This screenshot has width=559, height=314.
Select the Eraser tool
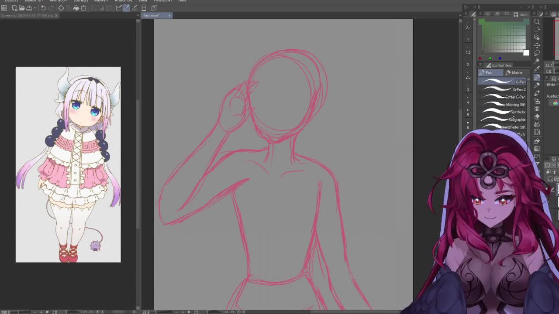537,116
